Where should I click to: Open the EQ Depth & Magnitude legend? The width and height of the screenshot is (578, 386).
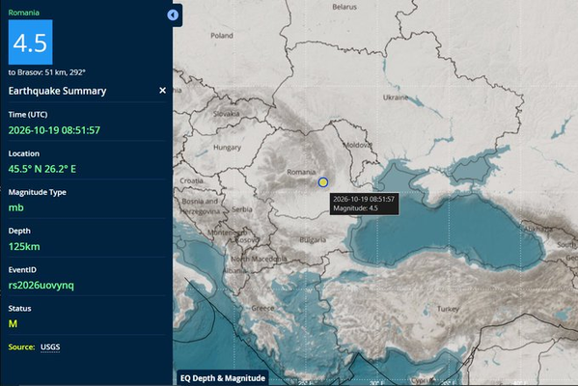pos(223,378)
